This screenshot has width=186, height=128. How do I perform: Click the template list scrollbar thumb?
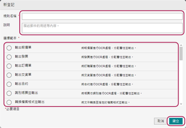pos(180,53)
